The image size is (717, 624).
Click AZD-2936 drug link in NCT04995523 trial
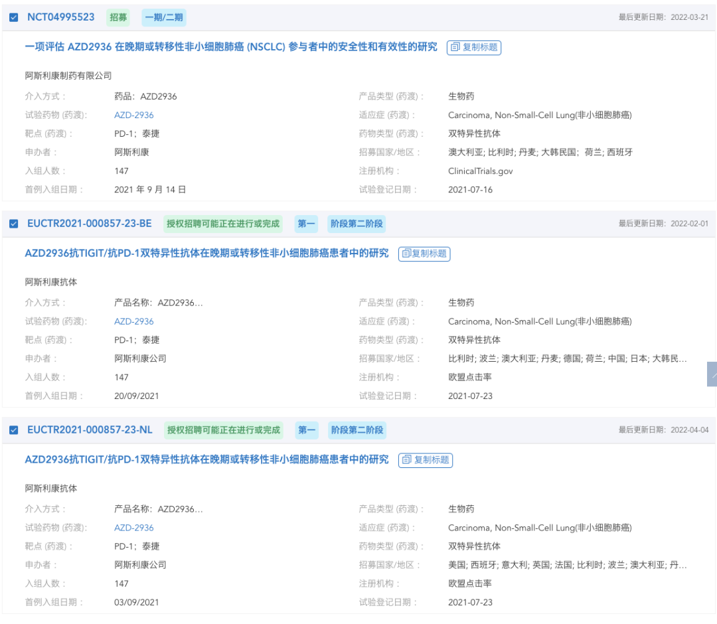click(134, 116)
